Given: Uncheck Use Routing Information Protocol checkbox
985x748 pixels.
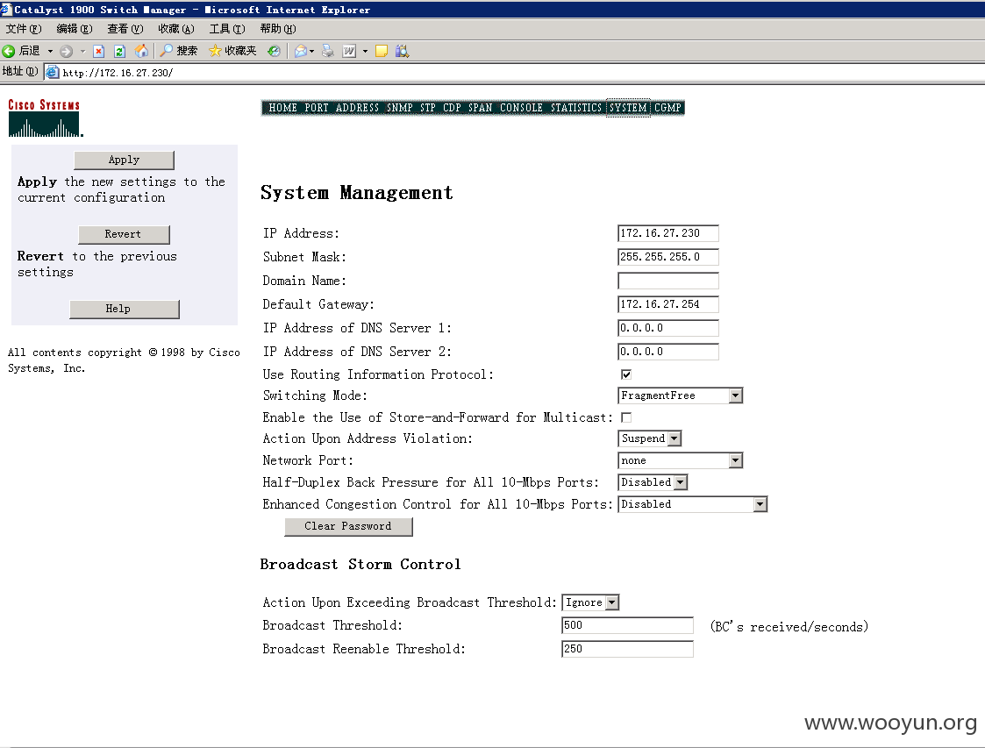Looking at the screenshot, I should (626, 375).
